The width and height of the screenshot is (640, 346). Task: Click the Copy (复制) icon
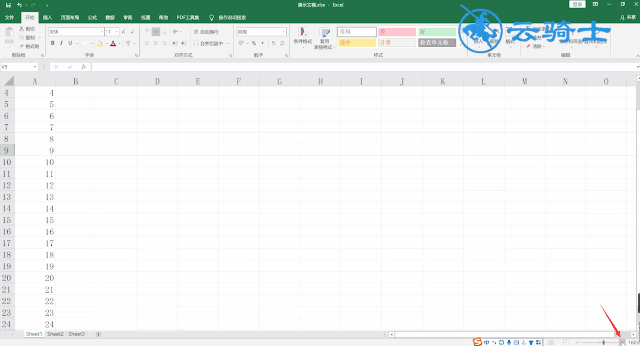(21, 37)
